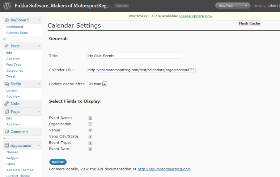Open the New Post dropdown arrow

(246, 6)
